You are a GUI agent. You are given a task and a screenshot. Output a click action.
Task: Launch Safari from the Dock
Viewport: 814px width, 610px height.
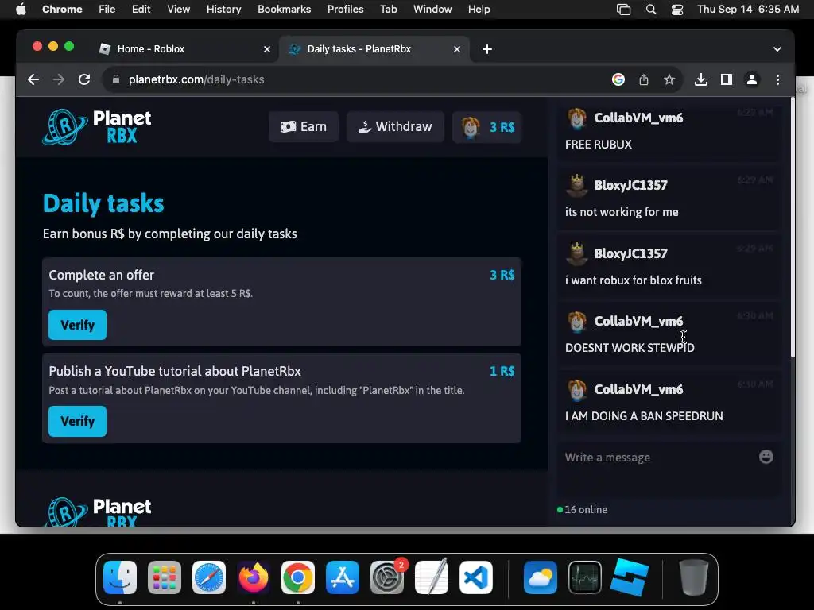click(x=209, y=577)
